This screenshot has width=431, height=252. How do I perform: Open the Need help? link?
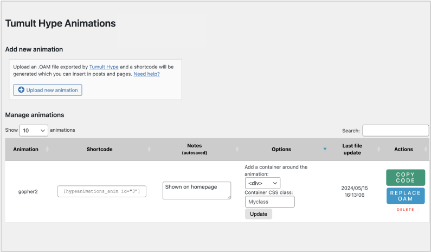(146, 74)
